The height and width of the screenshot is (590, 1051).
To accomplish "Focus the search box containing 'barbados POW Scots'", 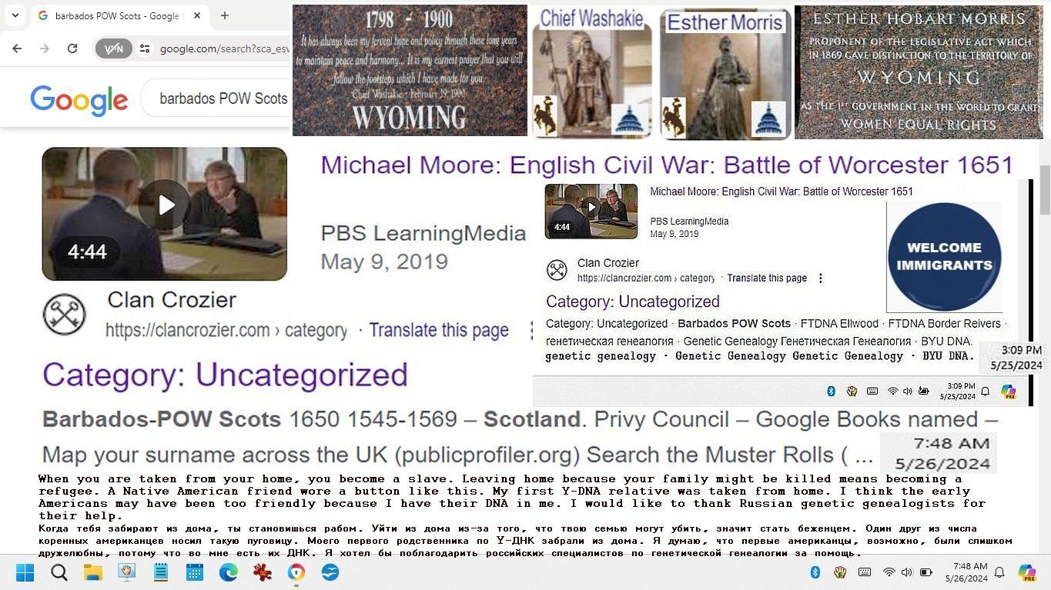I will (217, 98).
